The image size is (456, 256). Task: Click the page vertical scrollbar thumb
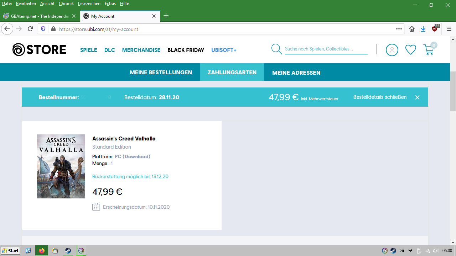[453, 92]
